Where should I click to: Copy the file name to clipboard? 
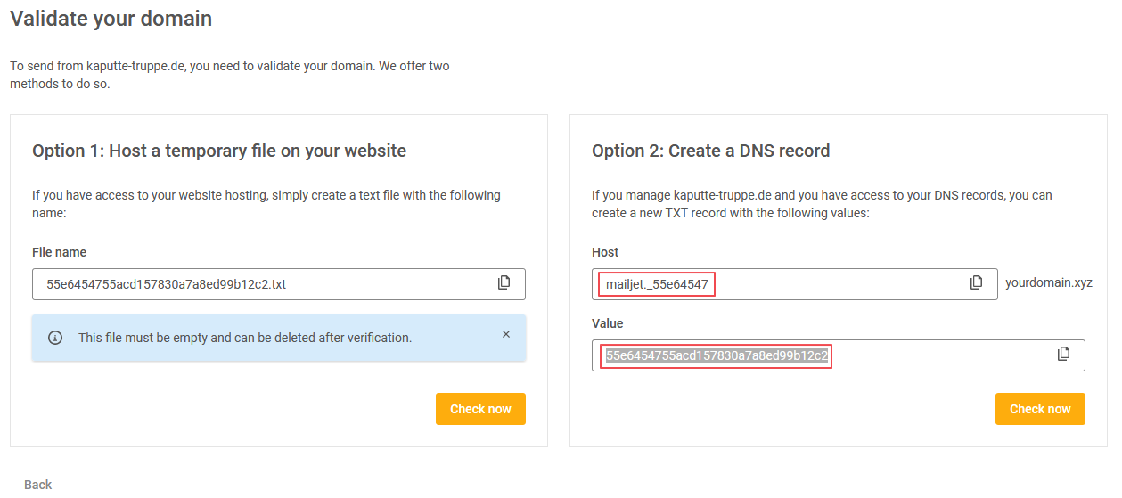coord(504,283)
